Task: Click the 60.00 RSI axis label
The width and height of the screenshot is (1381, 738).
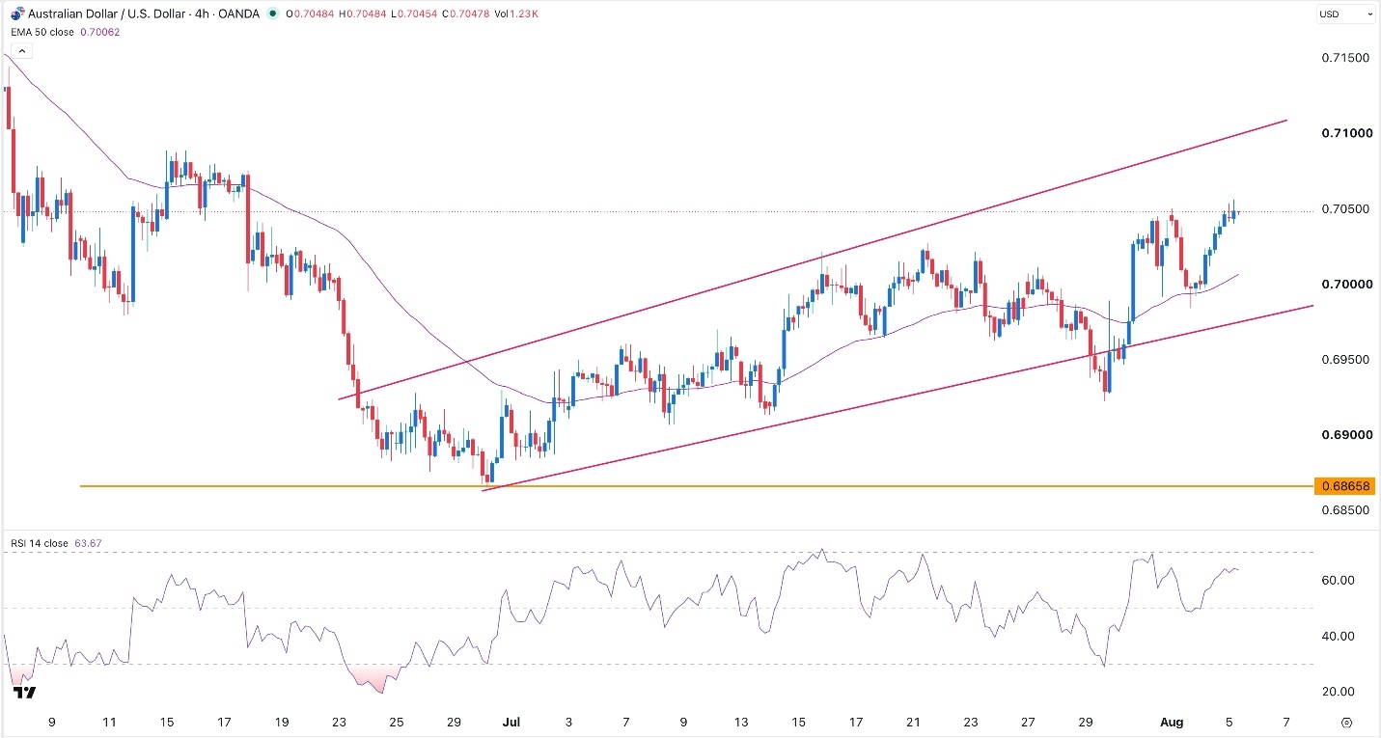Action: pyautogui.click(x=1340, y=580)
